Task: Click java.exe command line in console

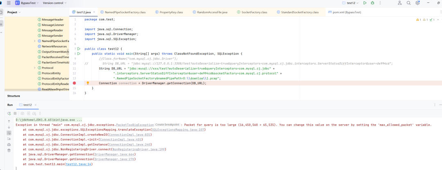Action: click(x=49, y=120)
